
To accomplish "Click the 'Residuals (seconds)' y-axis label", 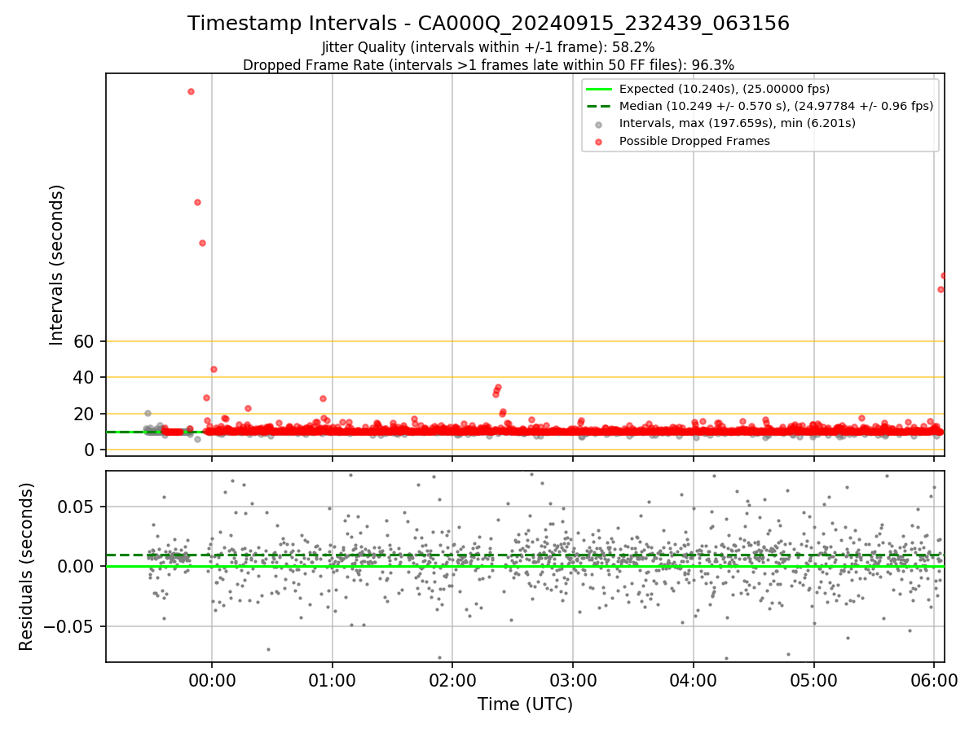I will 27,566.
